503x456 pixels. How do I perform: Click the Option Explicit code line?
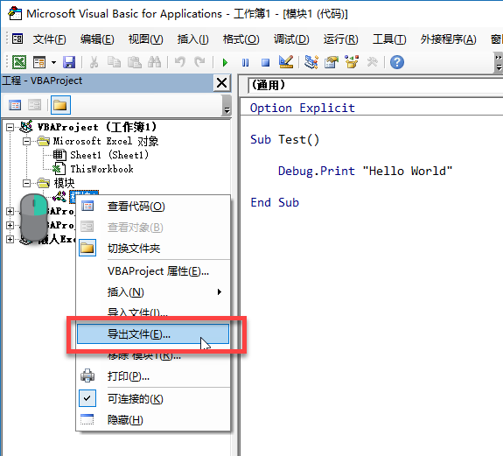(302, 108)
